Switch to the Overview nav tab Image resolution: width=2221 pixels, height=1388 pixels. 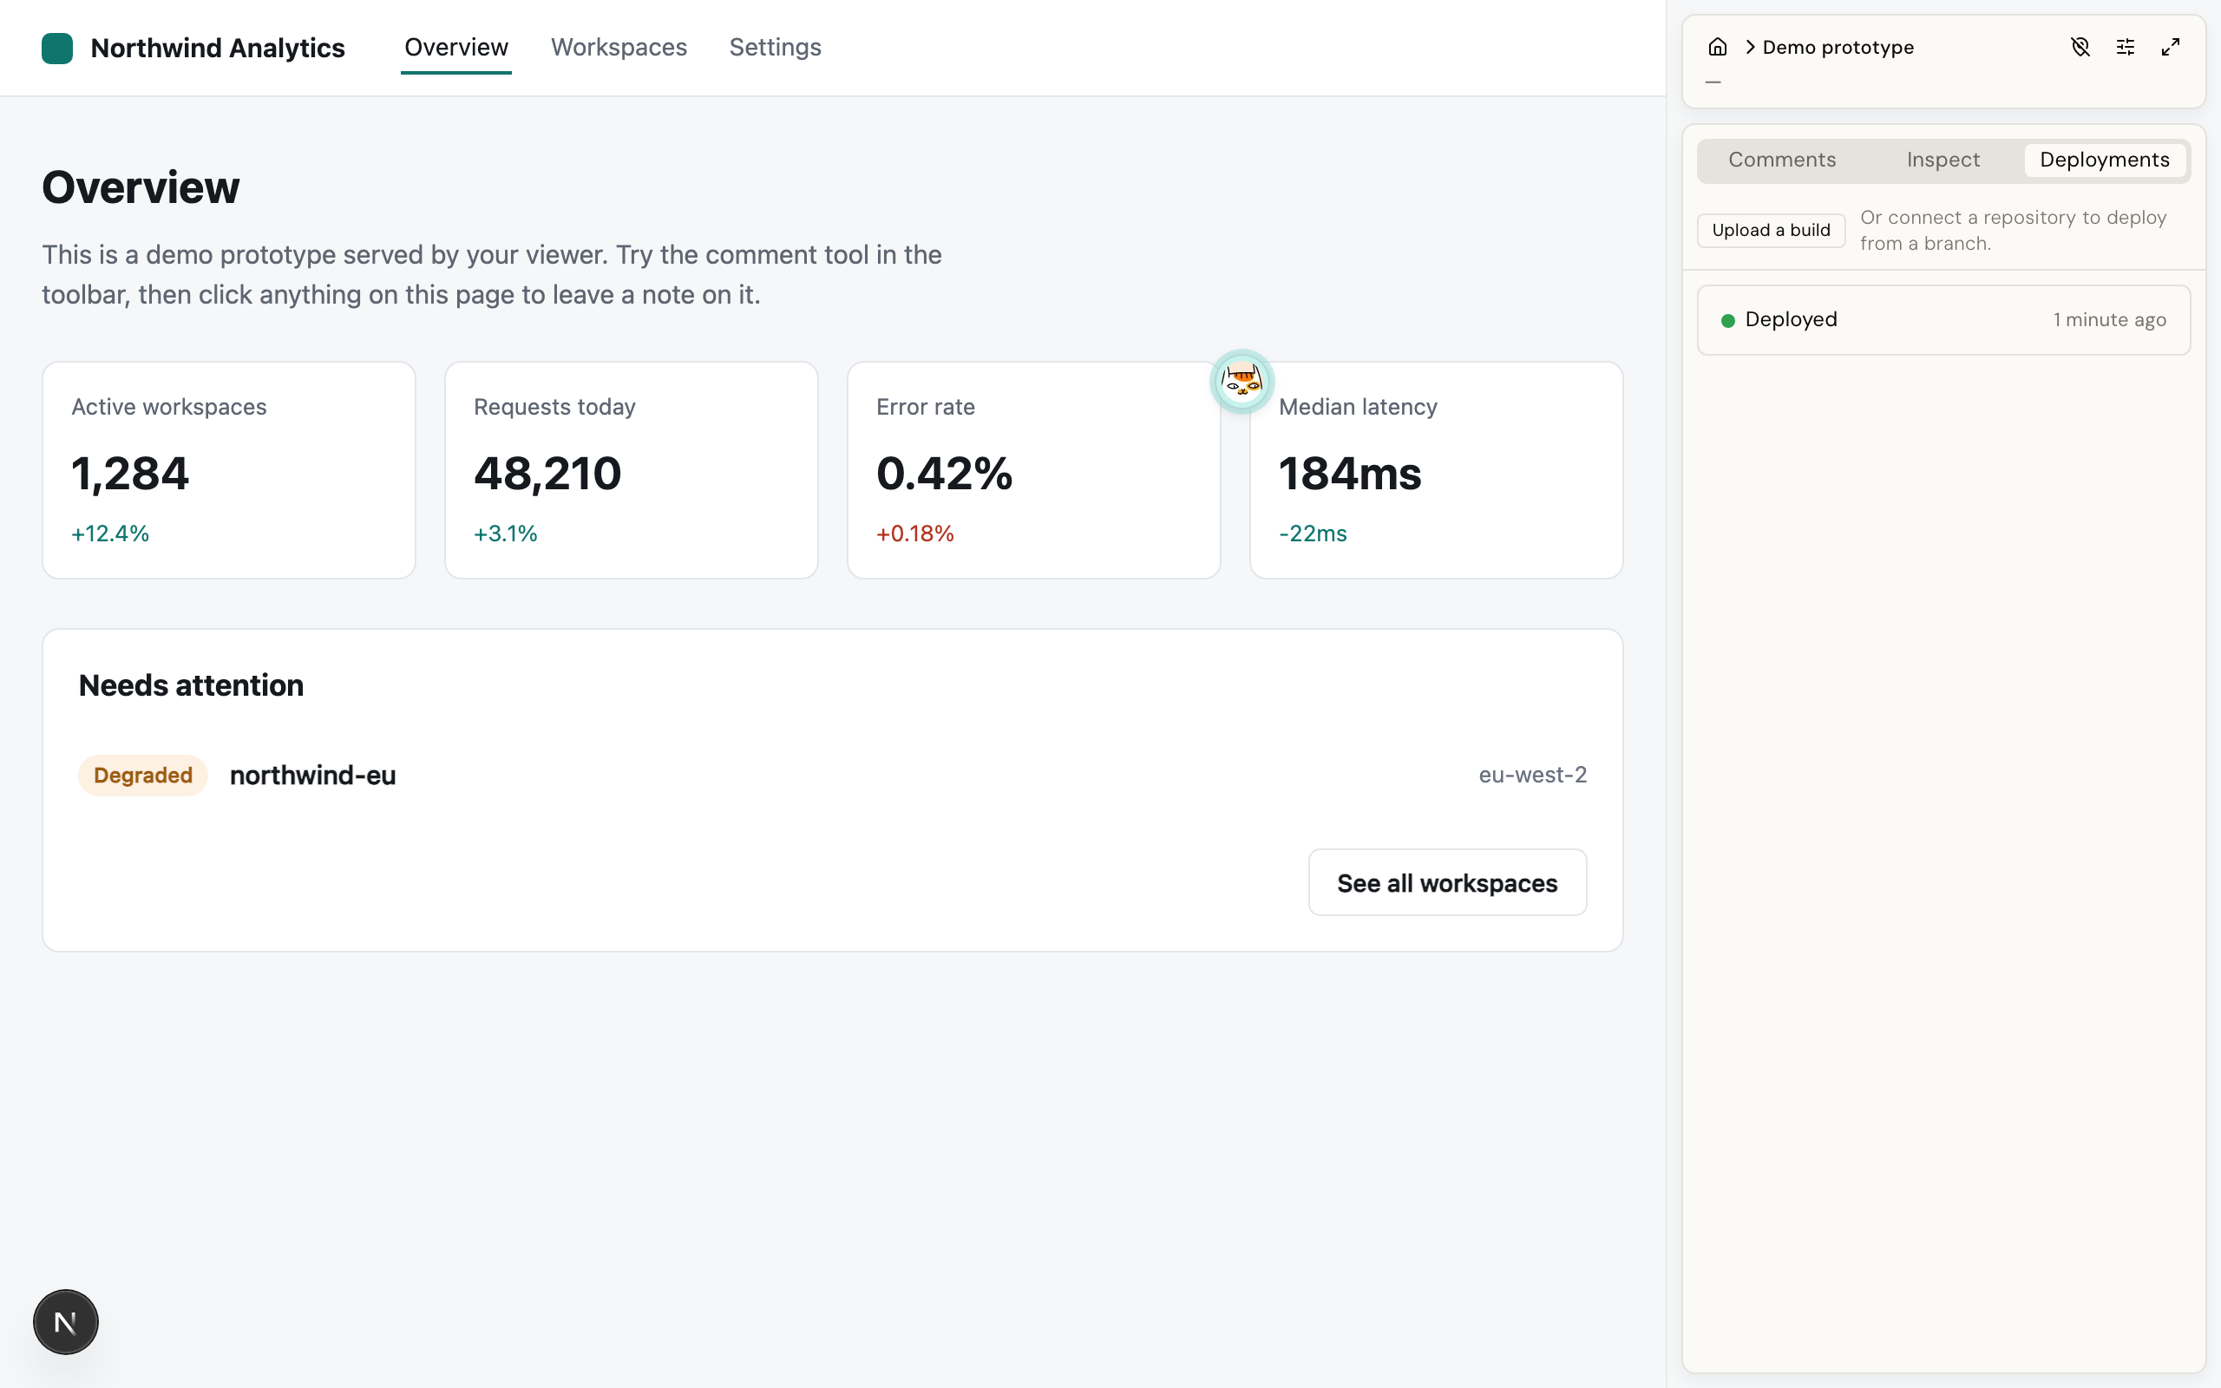[x=456, y=48]
